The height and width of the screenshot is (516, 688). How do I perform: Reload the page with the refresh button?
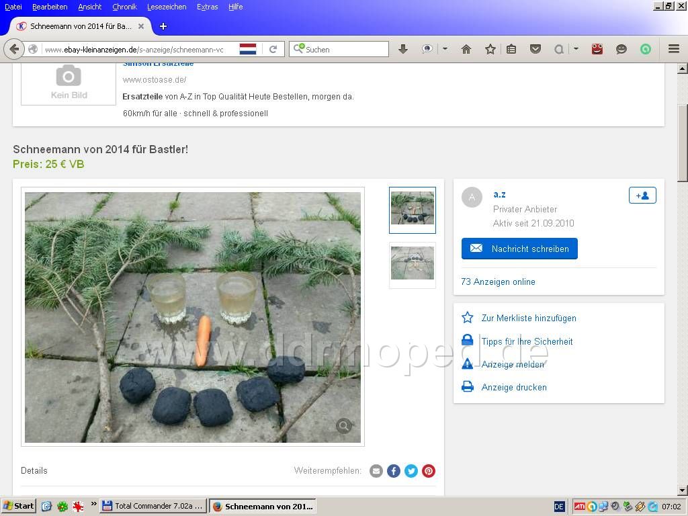[x=273, y=49]
